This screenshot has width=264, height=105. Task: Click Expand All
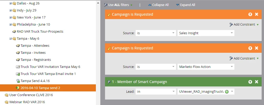click(185, 5)
